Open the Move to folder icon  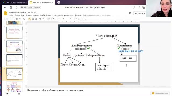[x=32, y=13]
